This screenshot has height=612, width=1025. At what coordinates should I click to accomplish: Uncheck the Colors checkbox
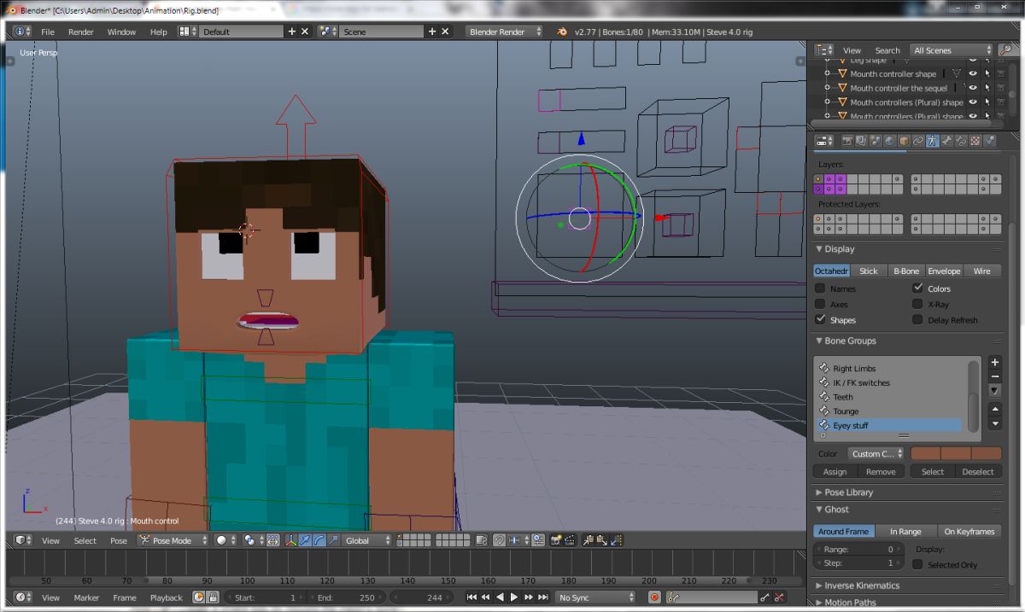coord(917,289)
